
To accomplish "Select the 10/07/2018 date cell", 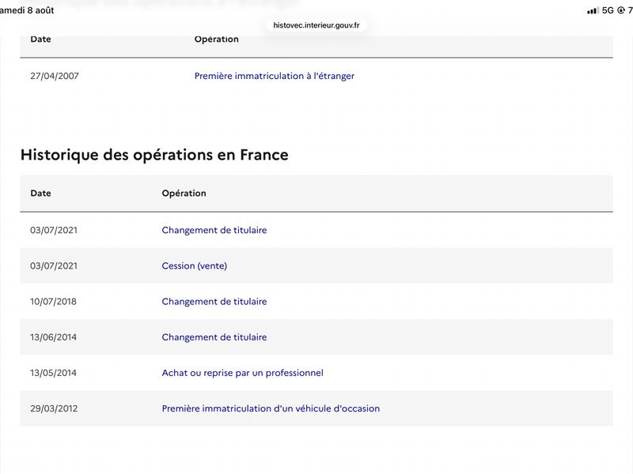I will [53, 302].
